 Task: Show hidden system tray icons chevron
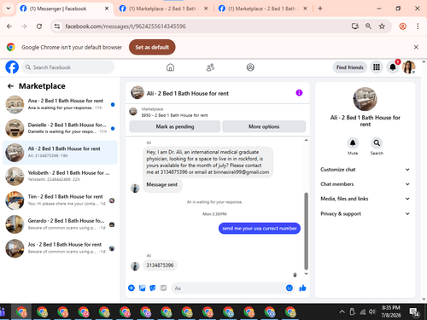coord(342,311)
